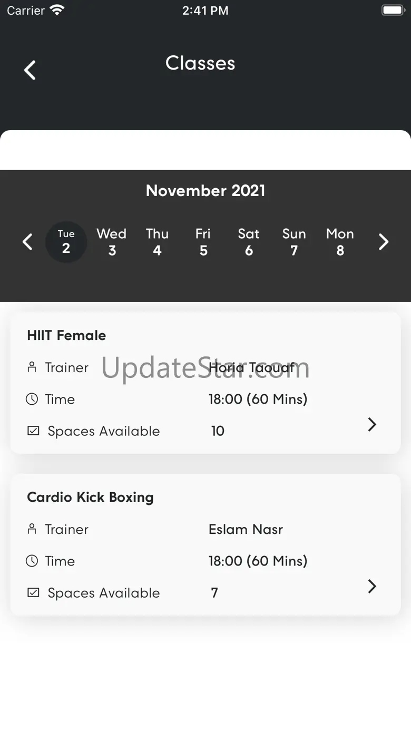Switch to Thu 4 date
Screen dimensions: 411x731
(x=157, y=242)
